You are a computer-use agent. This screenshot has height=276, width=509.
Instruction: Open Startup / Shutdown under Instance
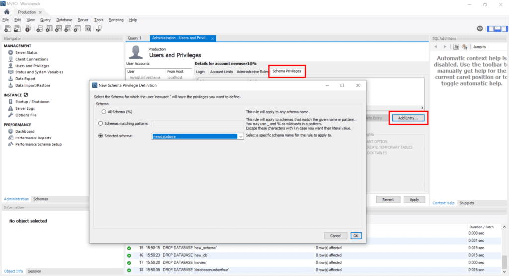[x=32, y=101]
